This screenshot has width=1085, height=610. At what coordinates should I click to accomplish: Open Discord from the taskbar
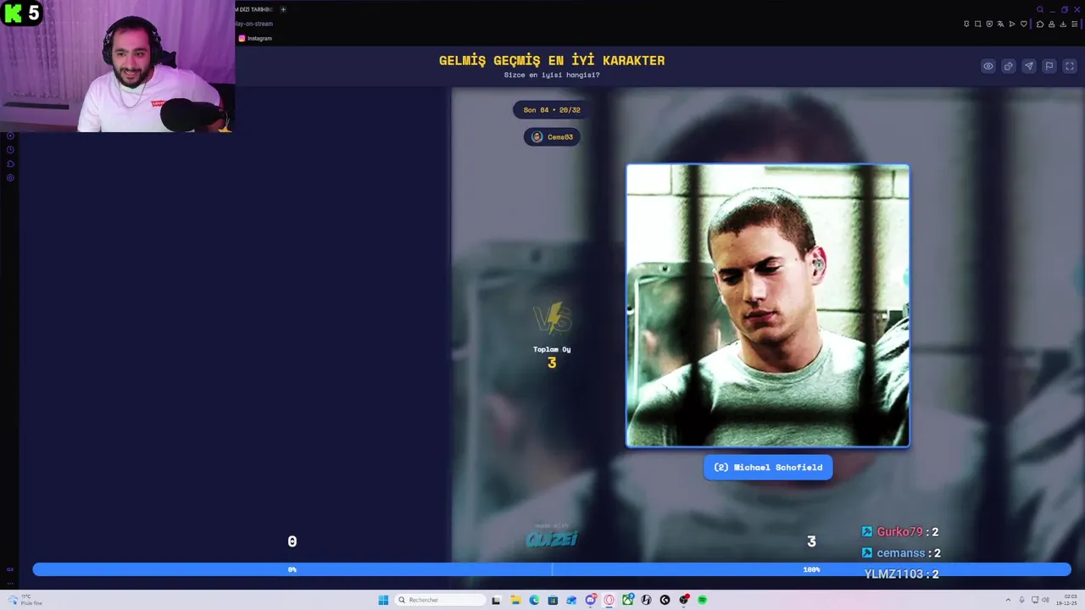(x=590, y=600)
